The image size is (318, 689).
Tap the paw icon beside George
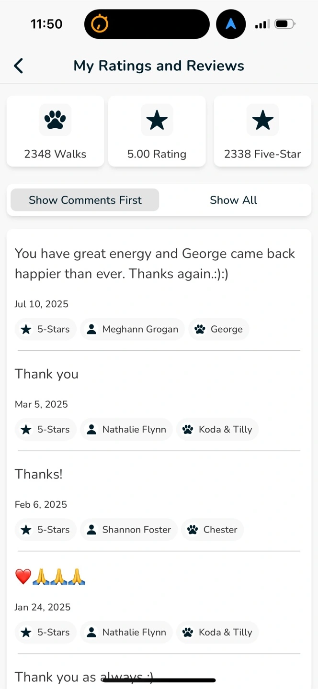[x=200, y=329]
